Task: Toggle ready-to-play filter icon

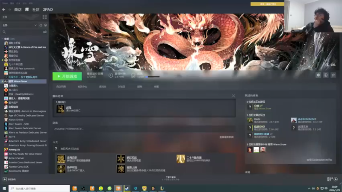Action: [x=45, y=25]
